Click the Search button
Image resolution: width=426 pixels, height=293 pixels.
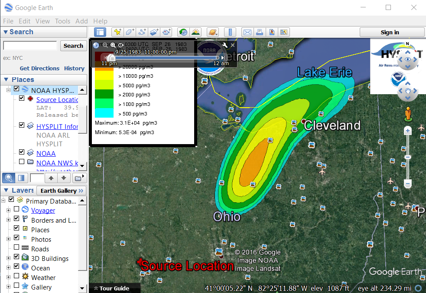coord(73,46)
